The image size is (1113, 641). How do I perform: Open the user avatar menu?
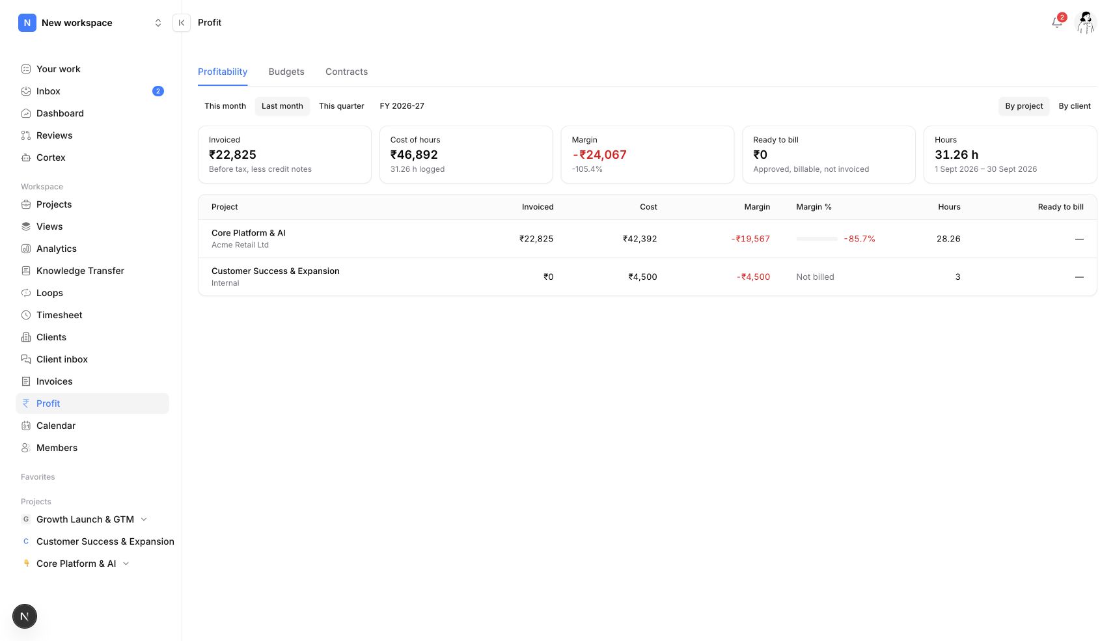click(x=1086, y=23)
